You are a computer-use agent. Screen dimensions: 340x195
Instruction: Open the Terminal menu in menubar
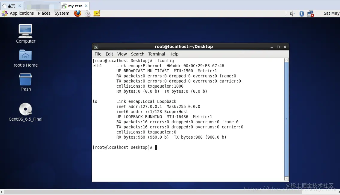(157, 54)
